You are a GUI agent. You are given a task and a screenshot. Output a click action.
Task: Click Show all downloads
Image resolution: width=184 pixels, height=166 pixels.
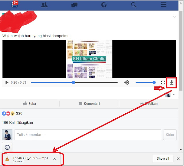[163, 159]
